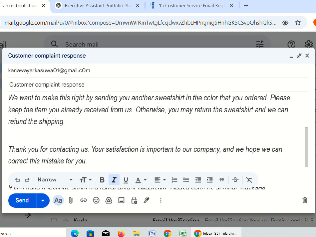The image size is (316, 237).
Task: Click the Search mail field
Action: [x=157, y=44]
